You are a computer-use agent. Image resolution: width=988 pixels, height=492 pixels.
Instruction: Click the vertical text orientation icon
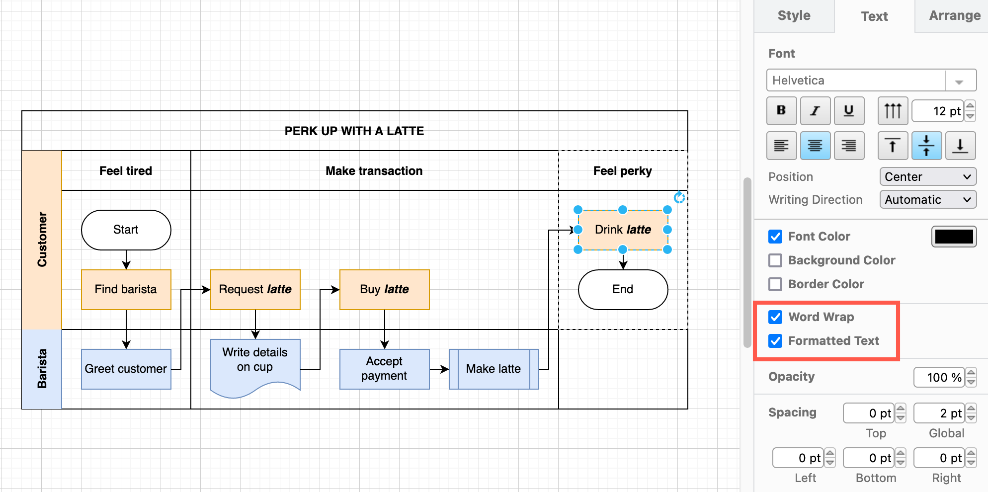(x=893, y=111)
